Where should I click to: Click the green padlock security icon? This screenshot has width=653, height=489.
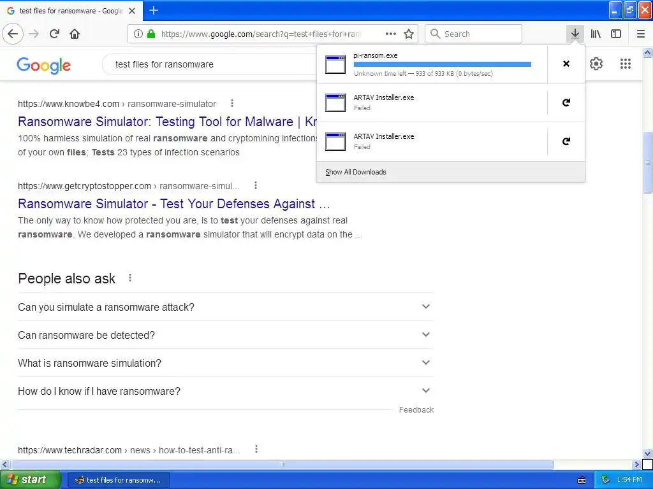click(150, 34)
